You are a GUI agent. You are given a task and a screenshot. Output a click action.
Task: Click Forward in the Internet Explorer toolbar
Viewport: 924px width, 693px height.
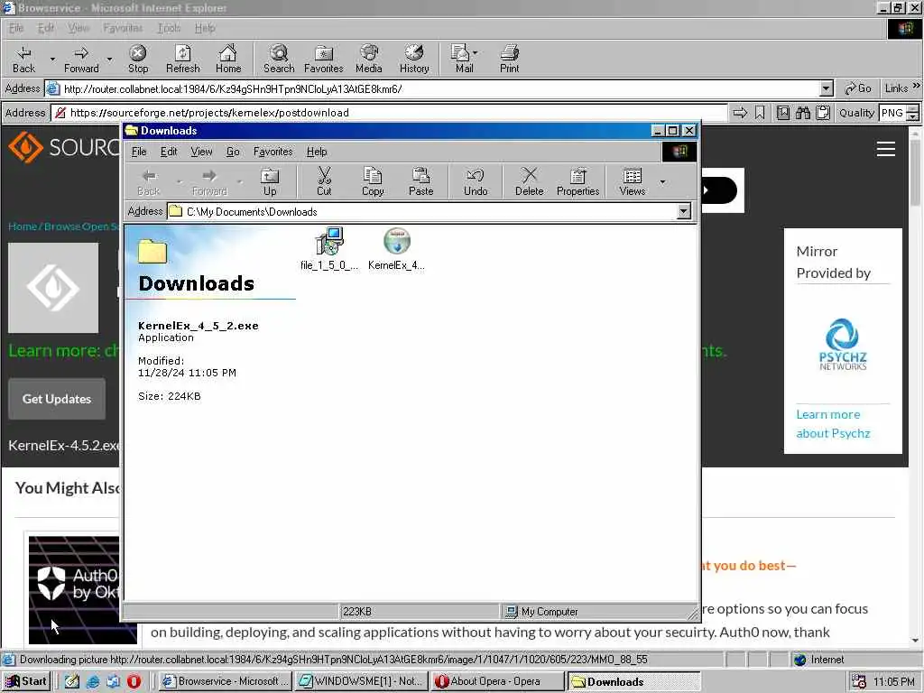[81, 59]
